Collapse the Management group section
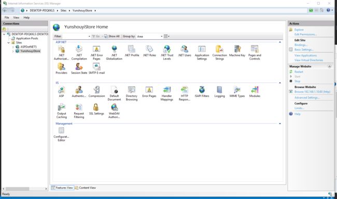337x199 pixels. [x=280, y=123]
